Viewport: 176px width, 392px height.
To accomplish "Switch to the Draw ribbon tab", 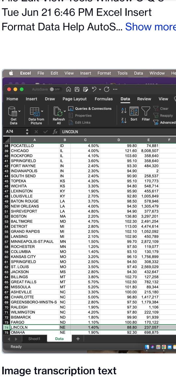I will tap(50, 99).
